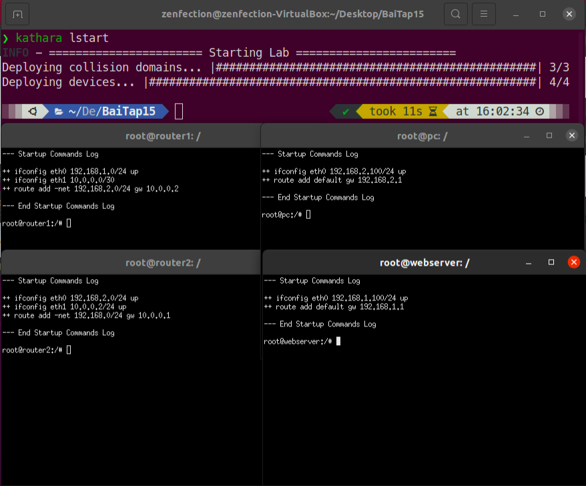Click the deploying devices progress bar
The image size is (586, 486).
[x=342, y=82]
